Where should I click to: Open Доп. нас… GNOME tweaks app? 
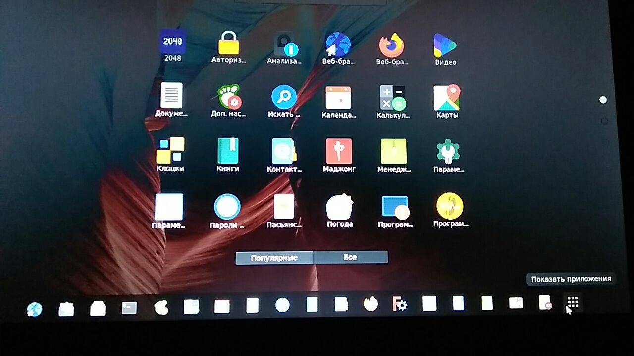tap(228, 100)
